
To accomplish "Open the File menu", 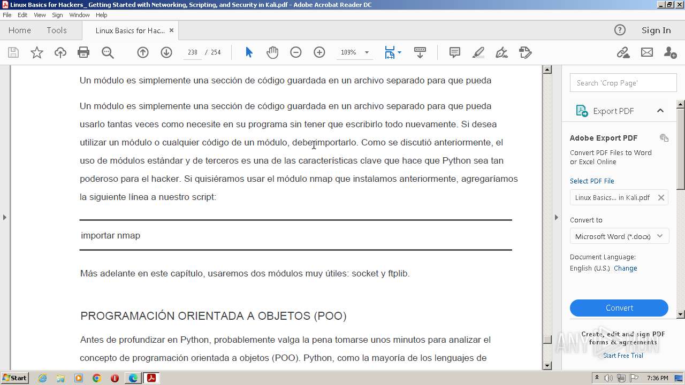I will pyautogui.click(x=7, y=15).
